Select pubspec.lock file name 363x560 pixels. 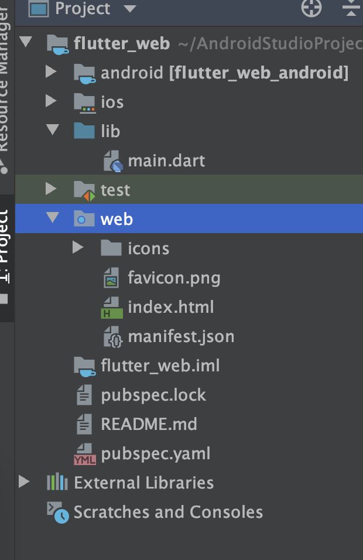[x=153, y=396]
